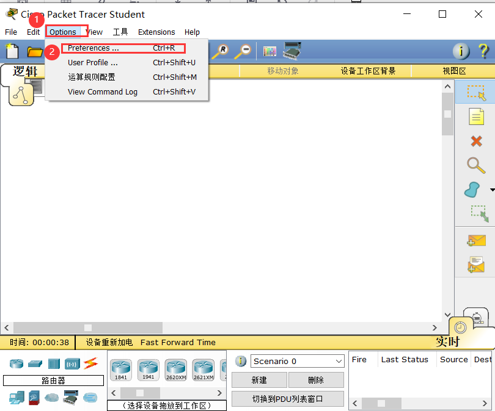This screenshot has height=411, width=495.
Task: Choose the Inspect magnifier tool
Action: pos(476,165)
